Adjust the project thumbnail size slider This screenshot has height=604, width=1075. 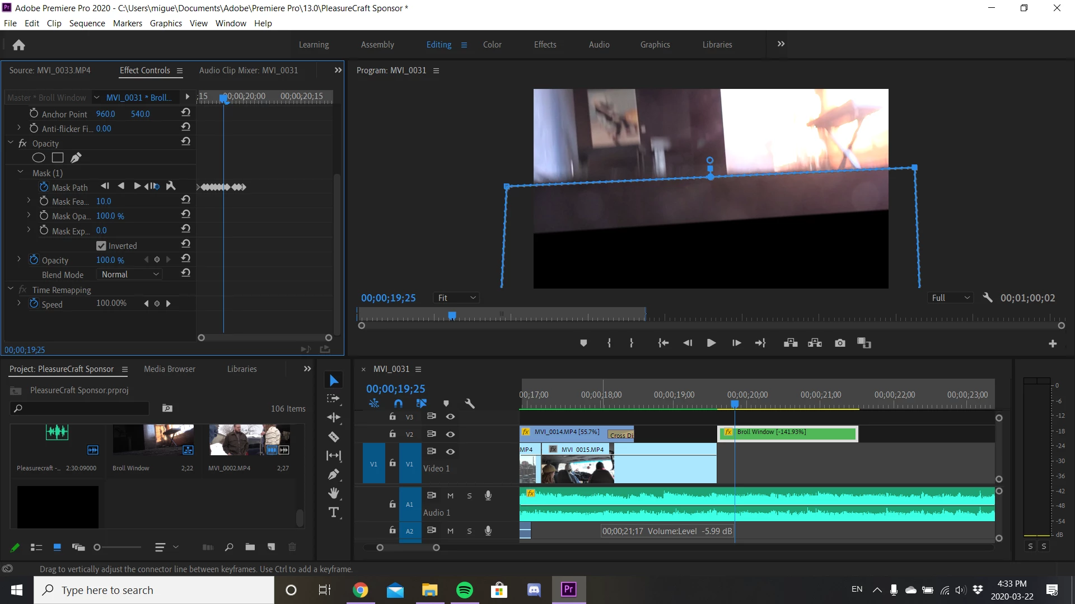click(98, 548)
